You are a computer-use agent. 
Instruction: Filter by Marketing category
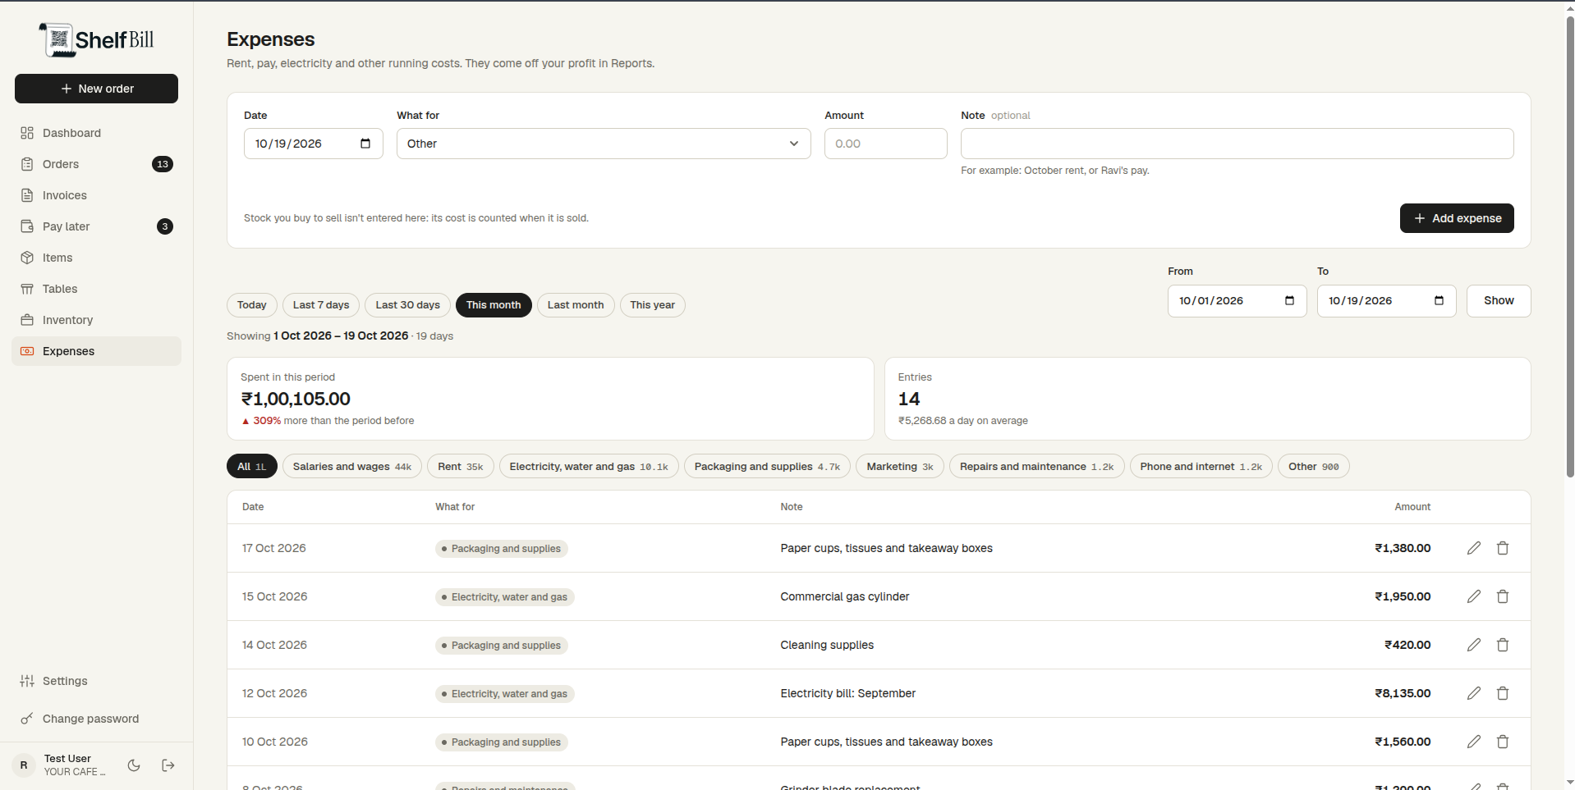[900, 467]
